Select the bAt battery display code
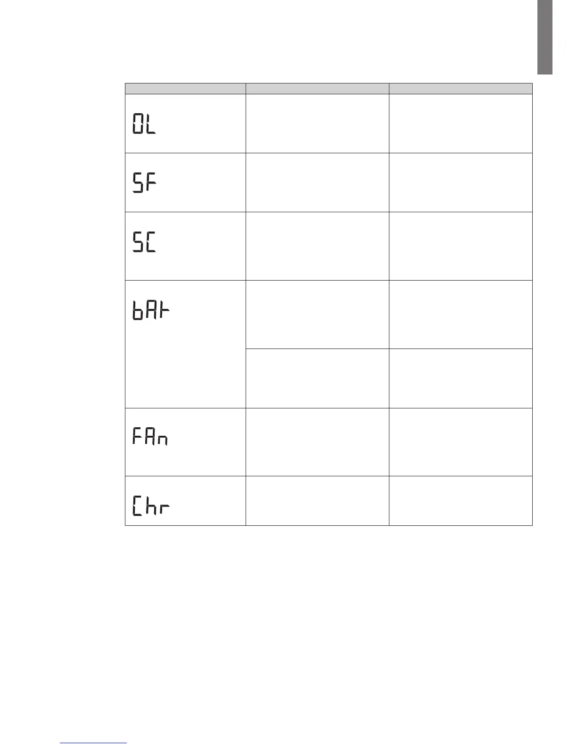Image resolution: width=577 pixels, height=747 pixels. click(x=150, y=312)
